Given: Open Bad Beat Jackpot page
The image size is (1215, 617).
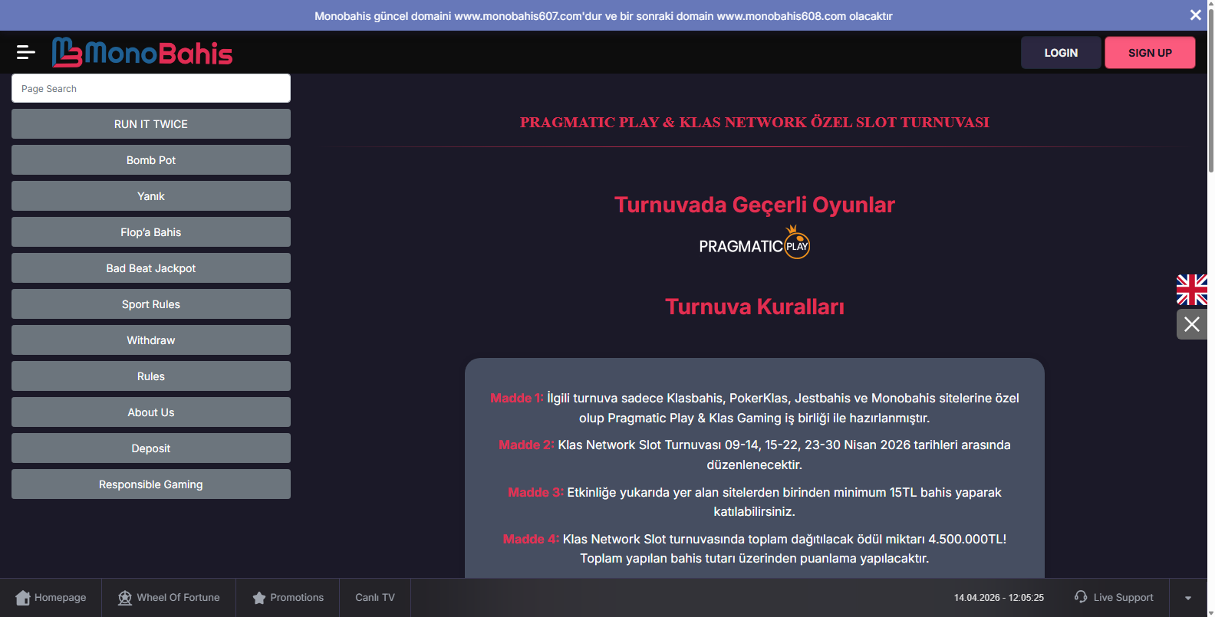Looking at the screenshot, I should [151, 268].
